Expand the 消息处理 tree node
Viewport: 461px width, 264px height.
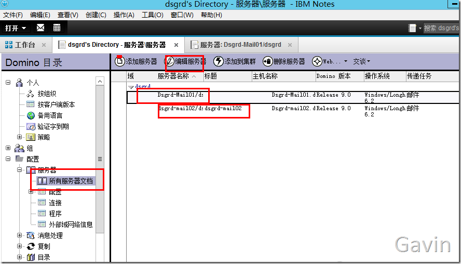19,235
